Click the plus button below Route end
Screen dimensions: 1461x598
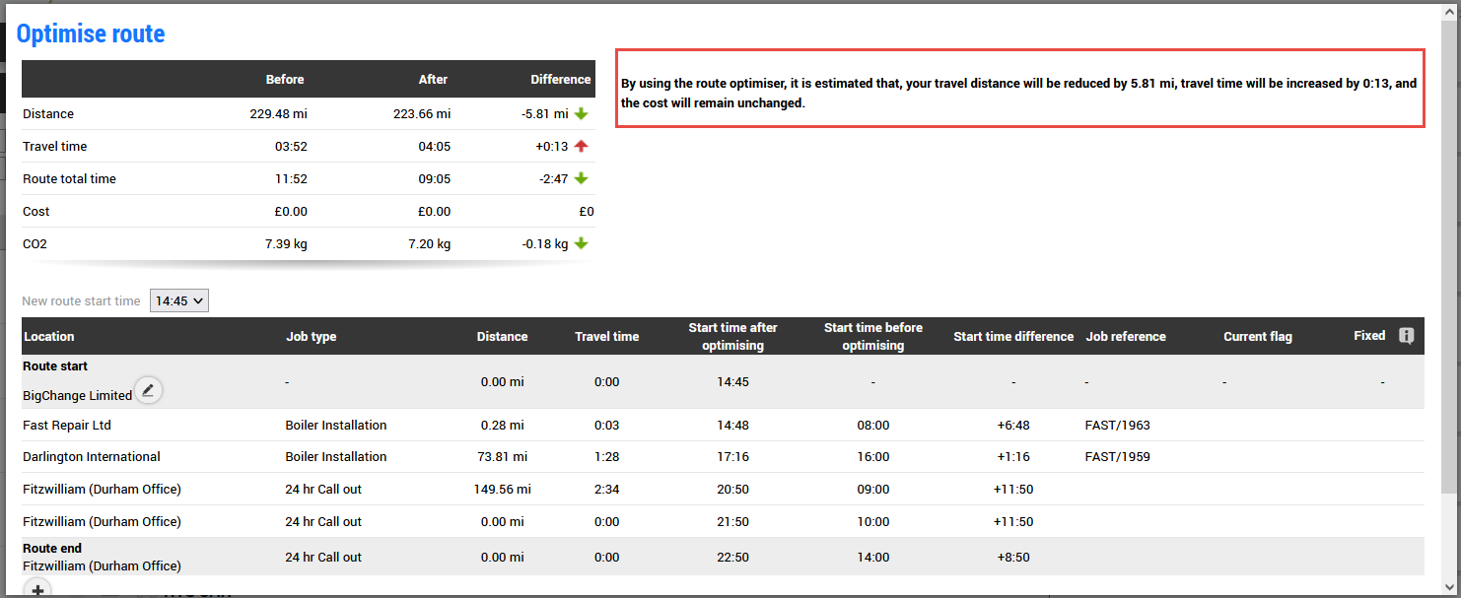(x=36, y=589)
